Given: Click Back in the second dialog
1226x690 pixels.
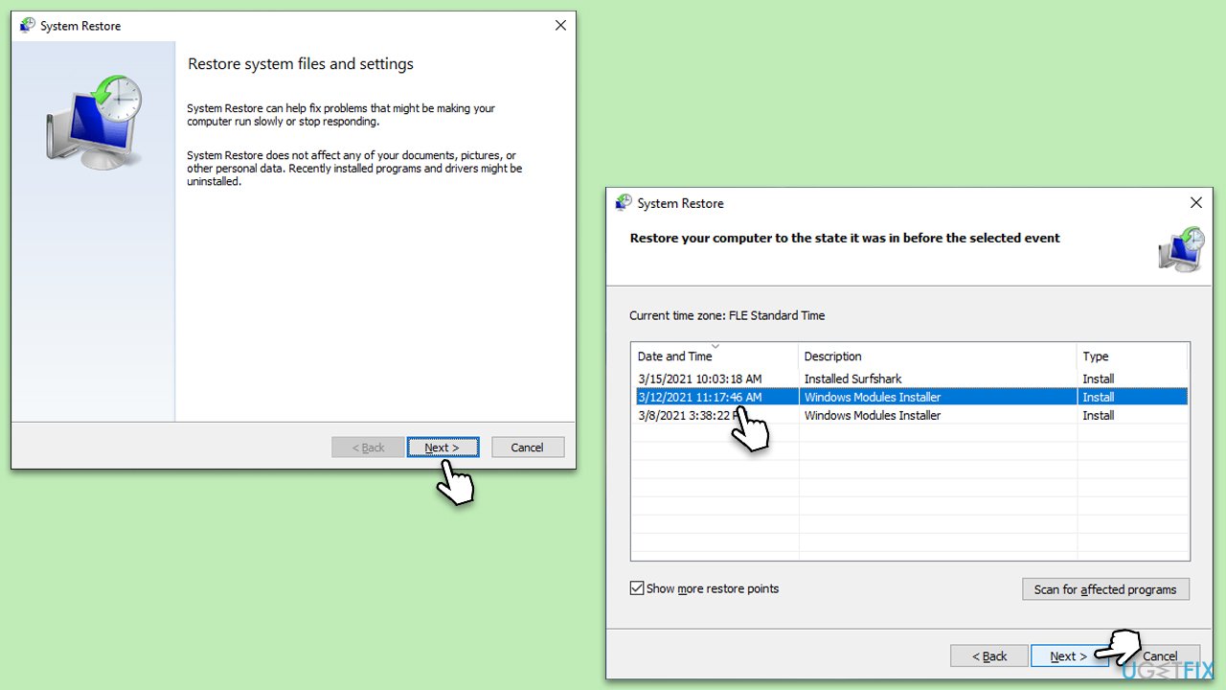Looking at the screenshot, I should point(988,655).
